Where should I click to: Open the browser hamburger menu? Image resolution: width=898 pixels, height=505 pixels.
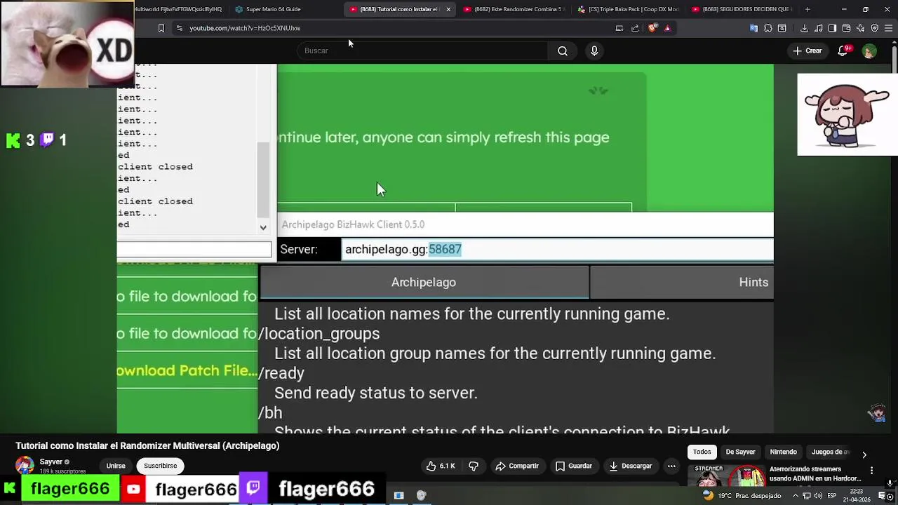889,28
